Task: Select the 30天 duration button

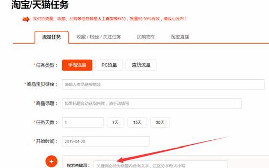Action: point(160,122)
